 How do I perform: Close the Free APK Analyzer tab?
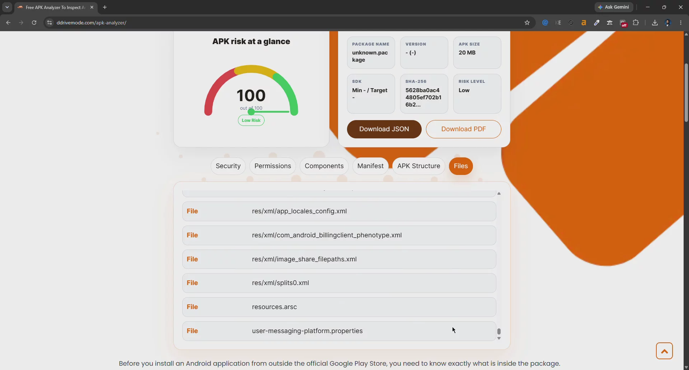92,7
